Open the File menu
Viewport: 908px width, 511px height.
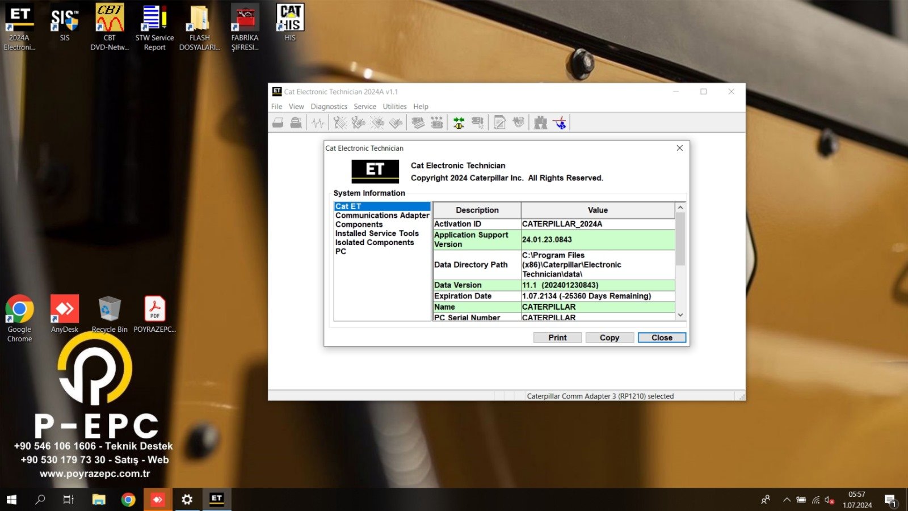click(276, 107)
